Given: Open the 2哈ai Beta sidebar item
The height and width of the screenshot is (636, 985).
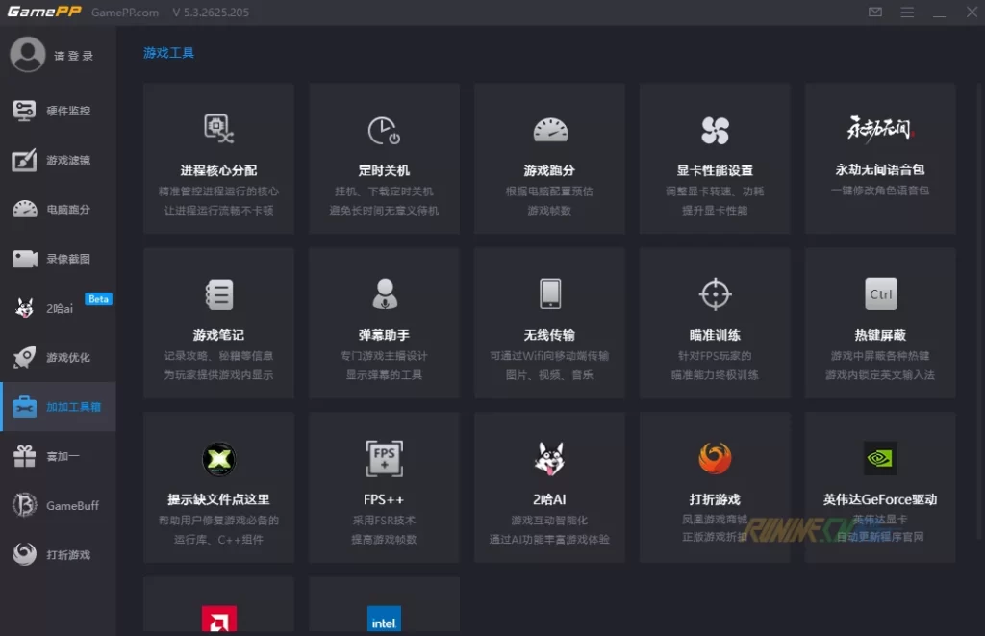Looking at the screenshot, I should pos(58,308).
